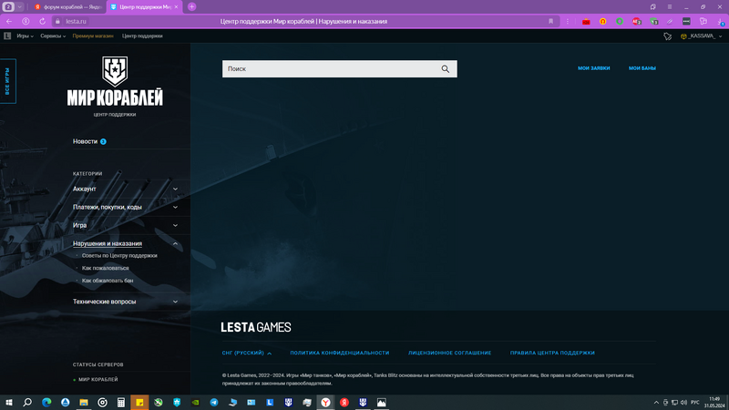The image size is (729, 410).
Task: Open МОИ БАНЫ link
Action: (642, 67)
